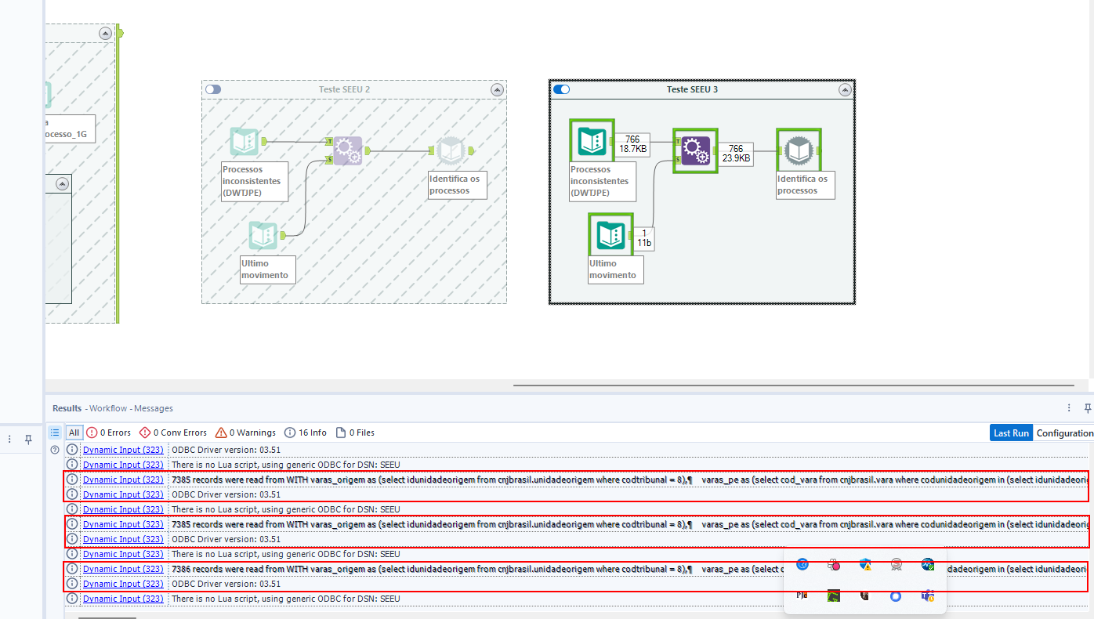1094x619 pixels.
Task: Click the PJe tray icon
Action: click(x=802, y=595)
